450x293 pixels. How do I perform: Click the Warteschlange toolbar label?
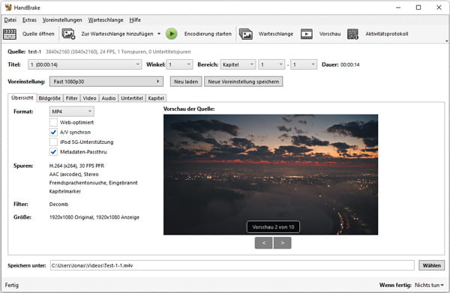pyautogui.click(x=276, y=34)
